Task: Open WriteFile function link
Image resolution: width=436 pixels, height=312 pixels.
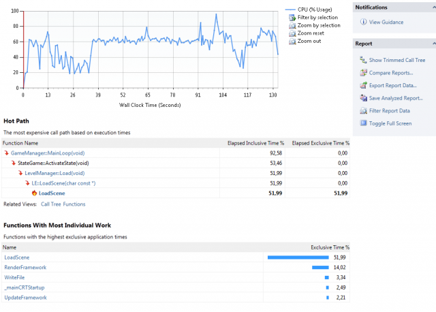Action: click(16, 277)
